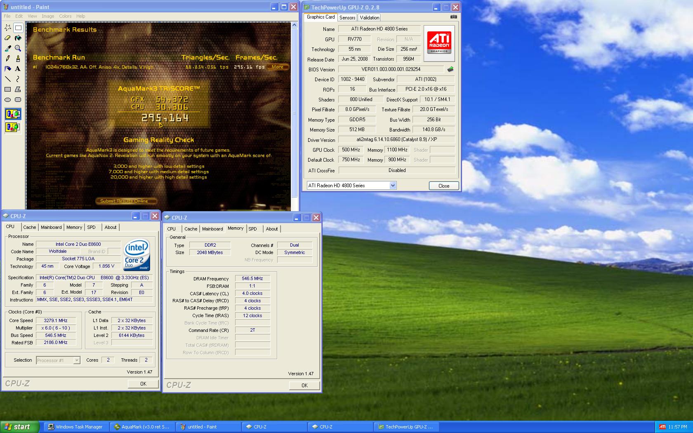Viewport: 693px width, 433px height.
Task: Open the Image menu in Paint
Action: [48, 16]
